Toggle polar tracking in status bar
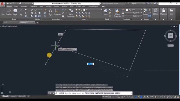Screen dimensions: 180x101 pyautogui.click(x=122, y=97)
